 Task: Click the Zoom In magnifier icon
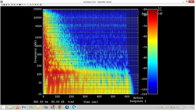click(31, 5)
